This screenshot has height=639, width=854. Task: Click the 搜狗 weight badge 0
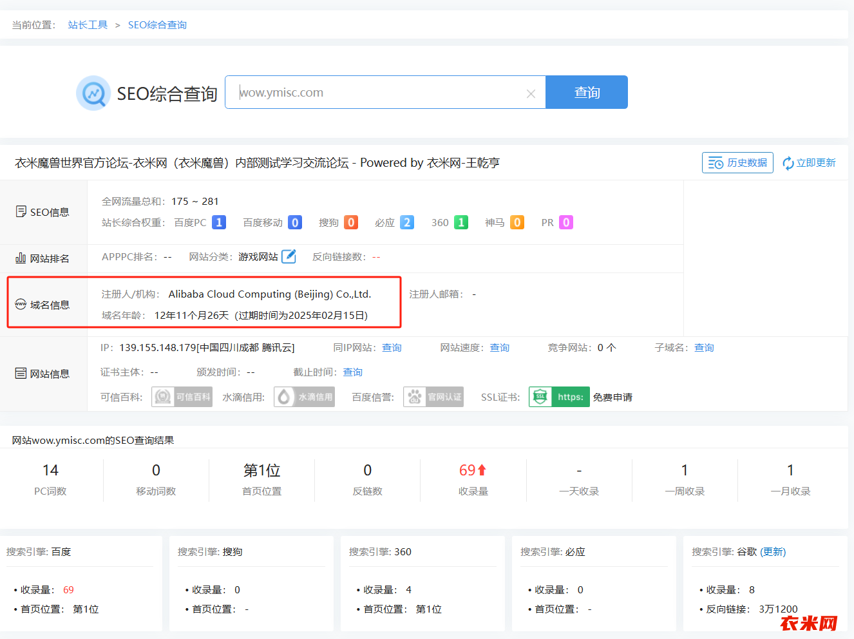(351, 222)
